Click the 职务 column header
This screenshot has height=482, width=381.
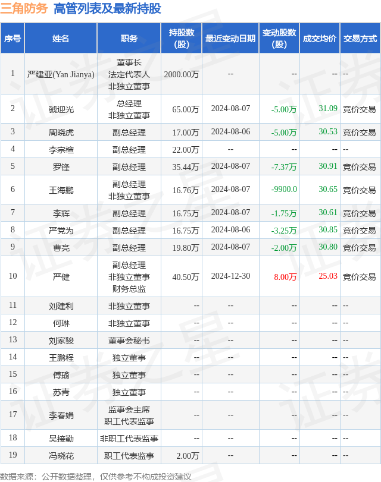click(x=129, y=39)
